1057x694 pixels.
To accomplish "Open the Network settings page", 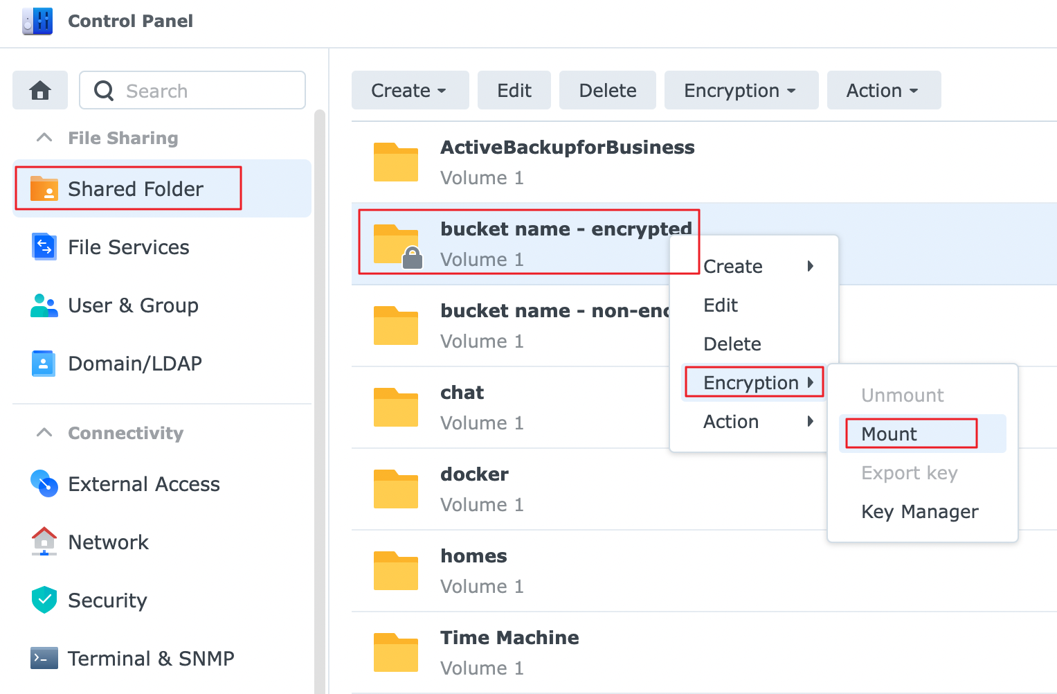I will point(108,542).
